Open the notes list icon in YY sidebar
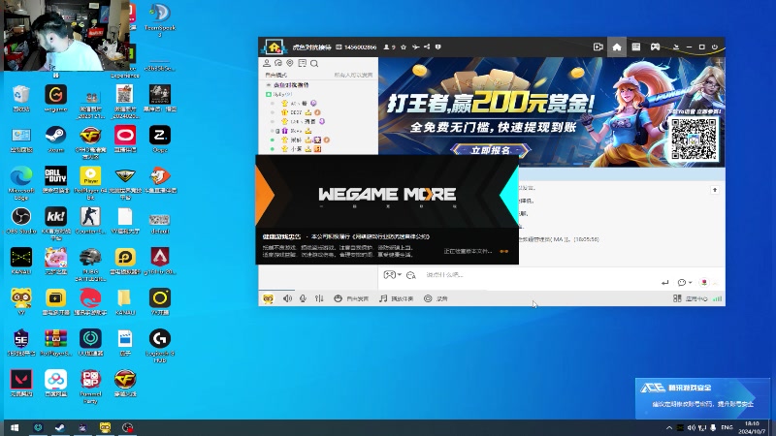776x436 pixels. pos(302,63)
